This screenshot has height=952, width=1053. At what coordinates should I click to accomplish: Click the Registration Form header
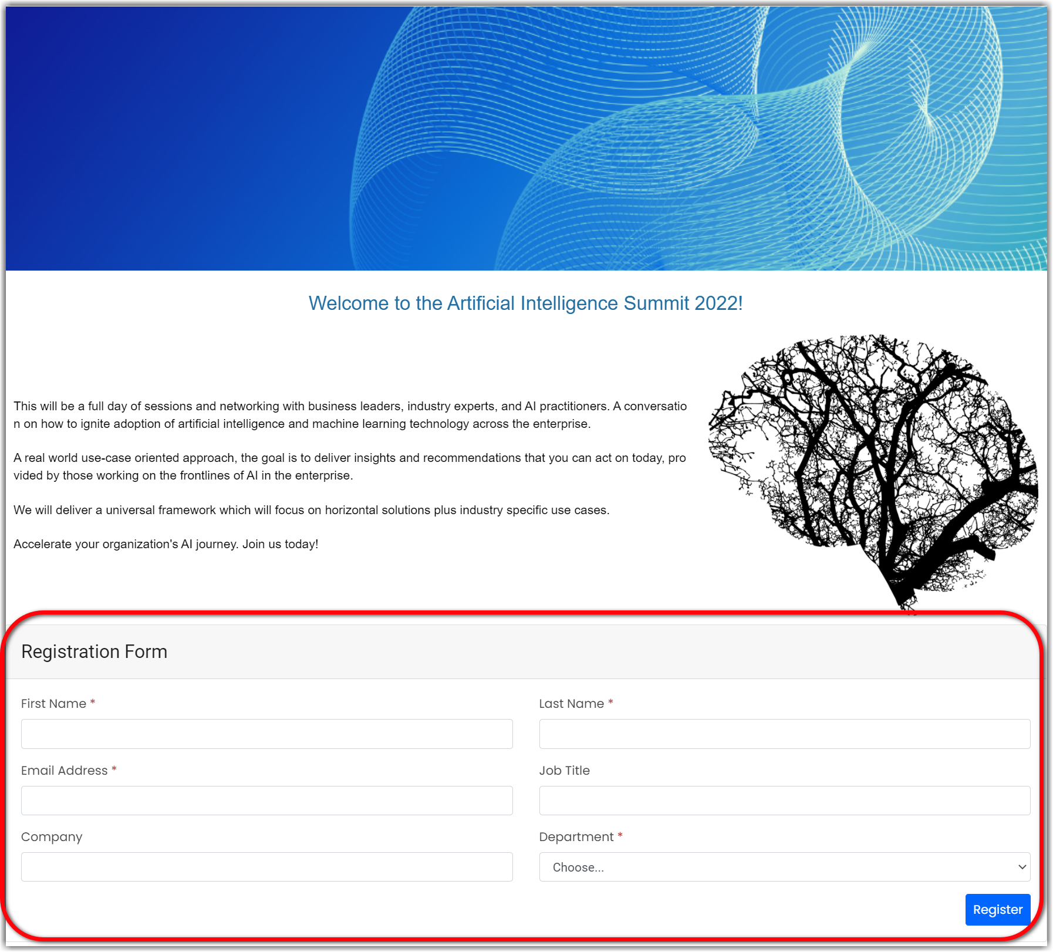tap(94, 651)
